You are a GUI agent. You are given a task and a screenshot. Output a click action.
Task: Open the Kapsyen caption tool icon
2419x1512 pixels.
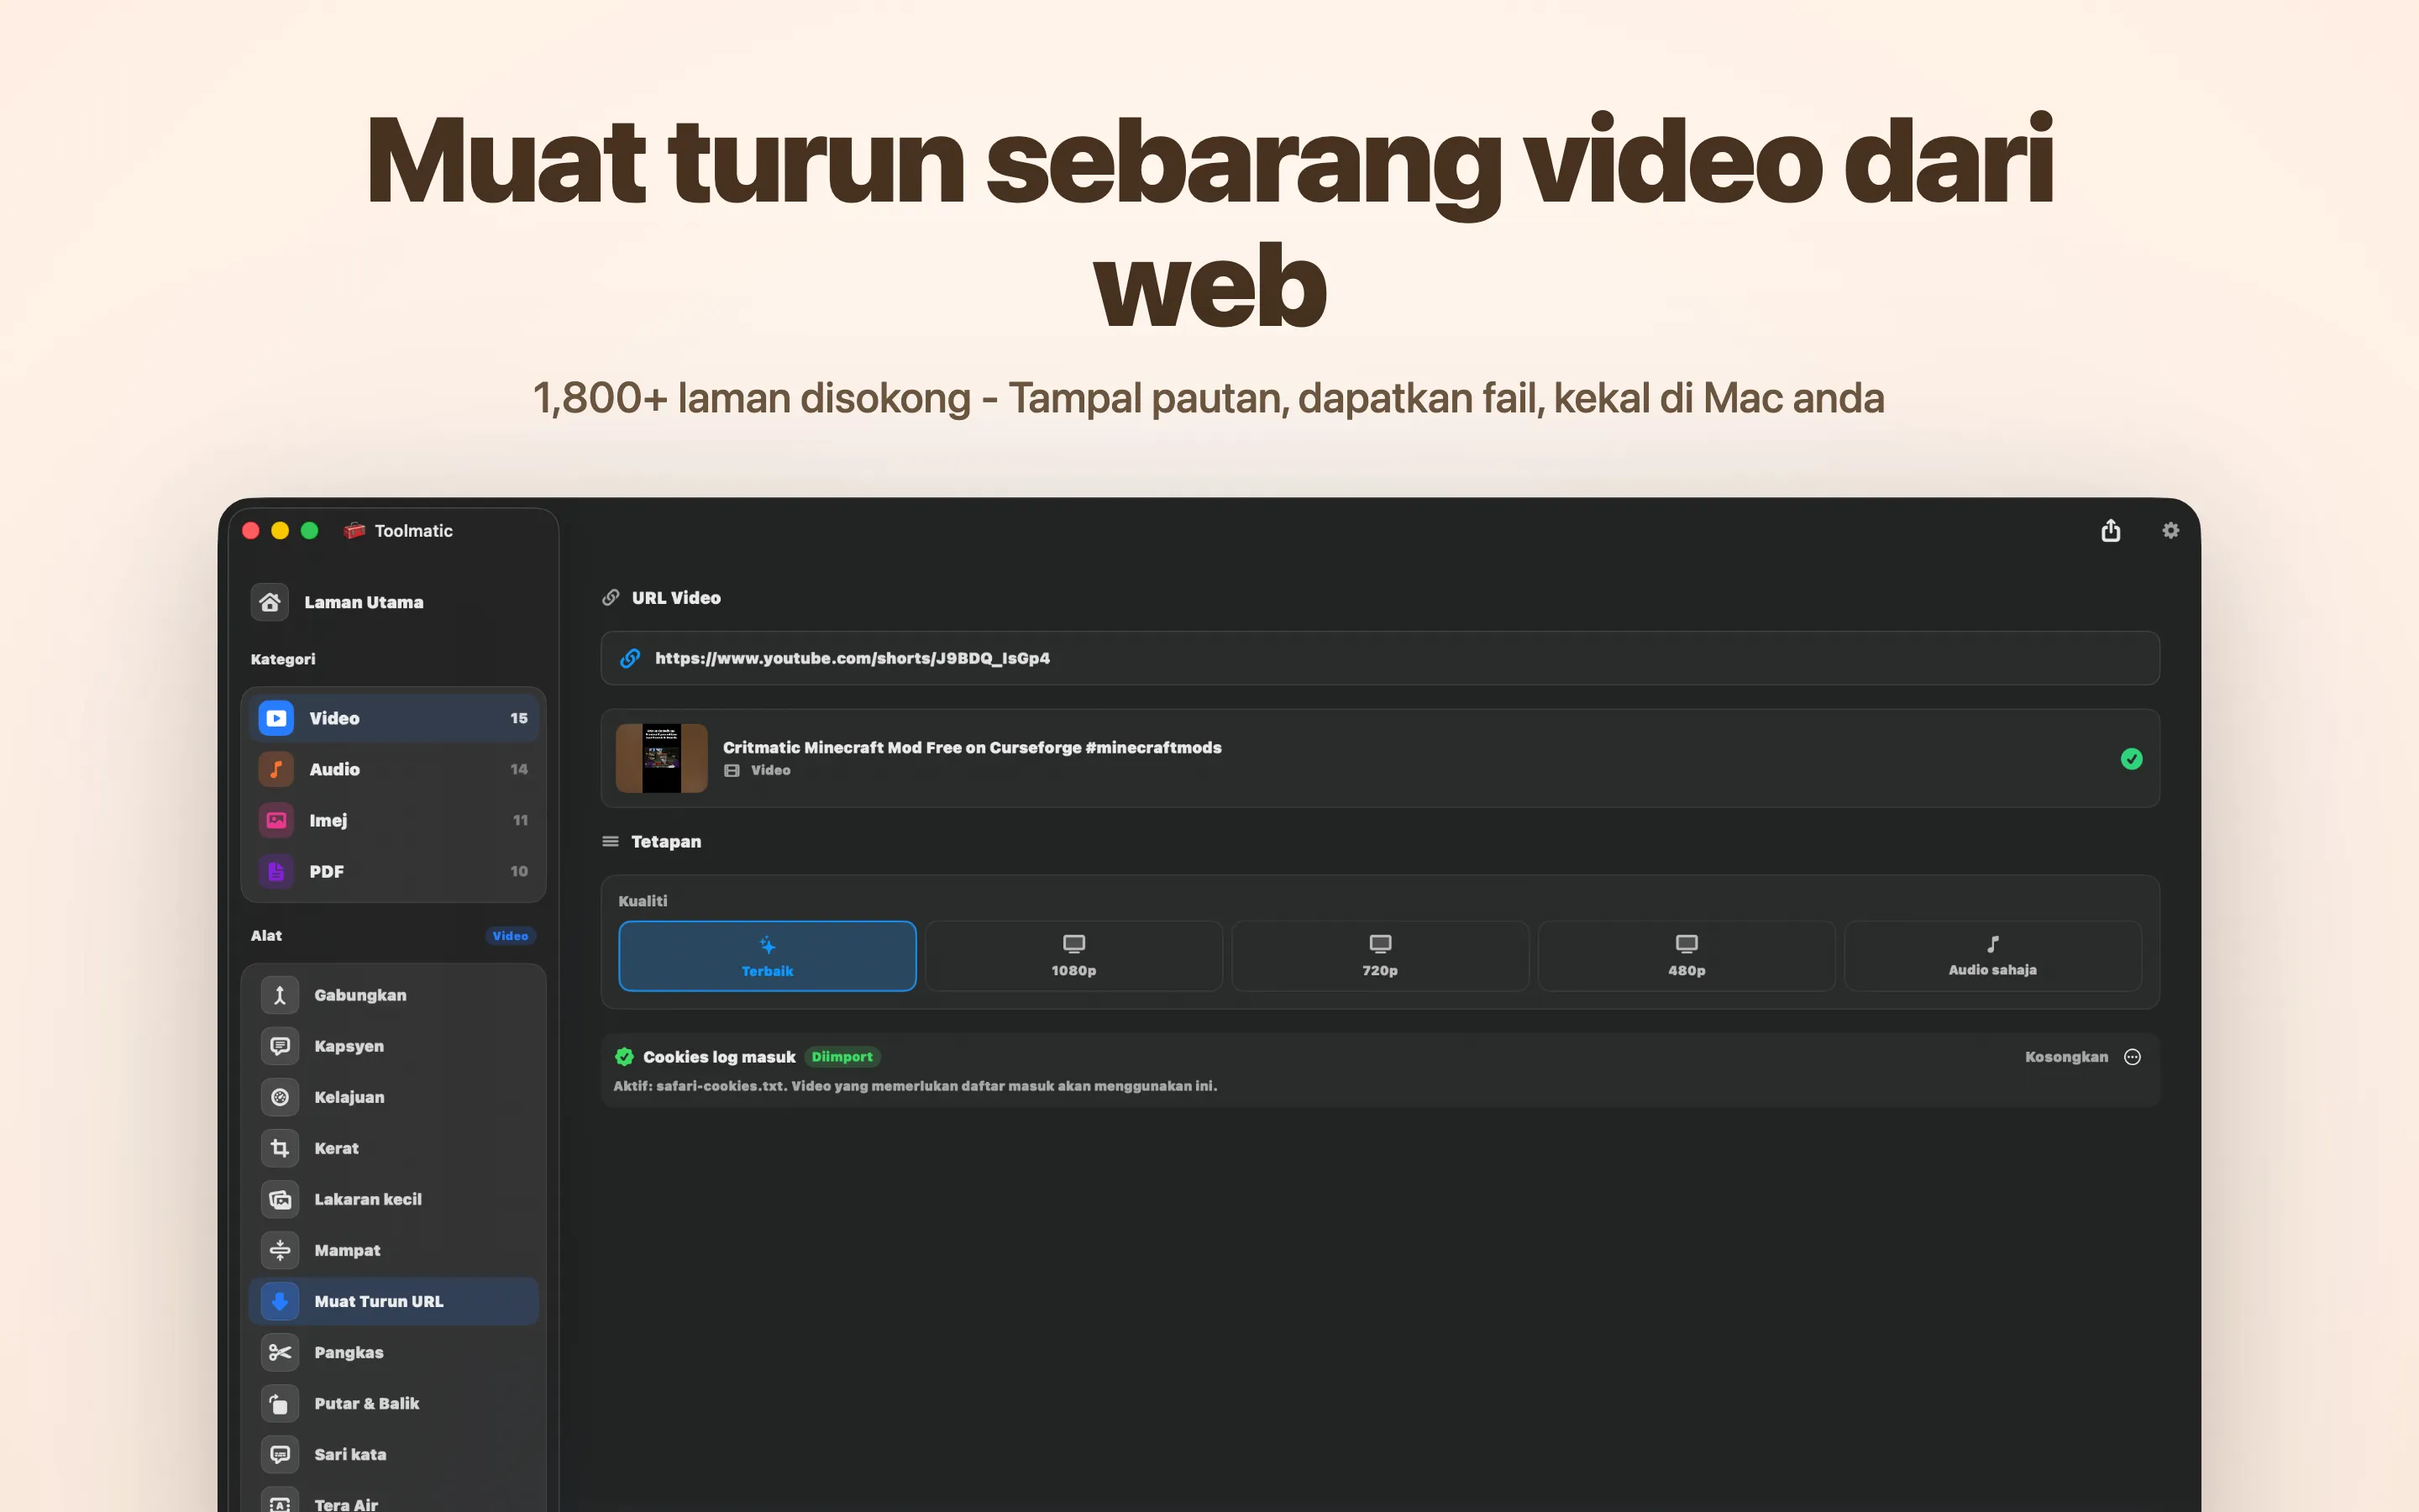coord(280,1046)
